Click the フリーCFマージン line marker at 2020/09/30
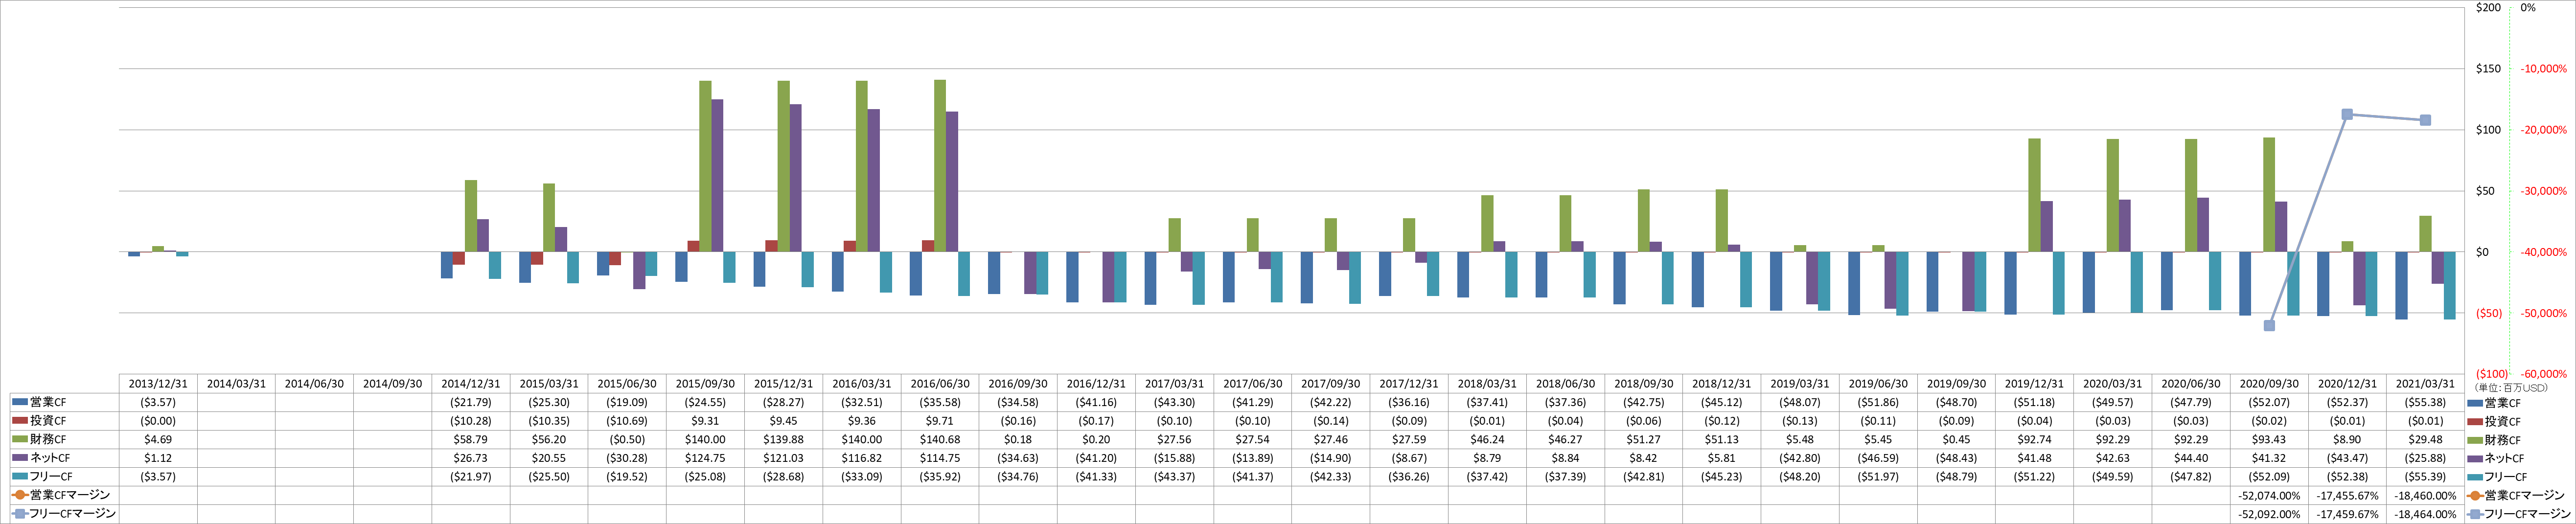The image size is (2576, 524). tap(2269, 326)
